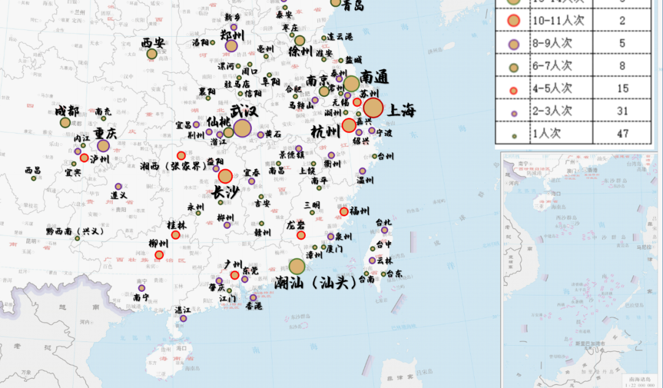Click the 厦门 city label
This screenshot has height=388, width=663.
335,249
